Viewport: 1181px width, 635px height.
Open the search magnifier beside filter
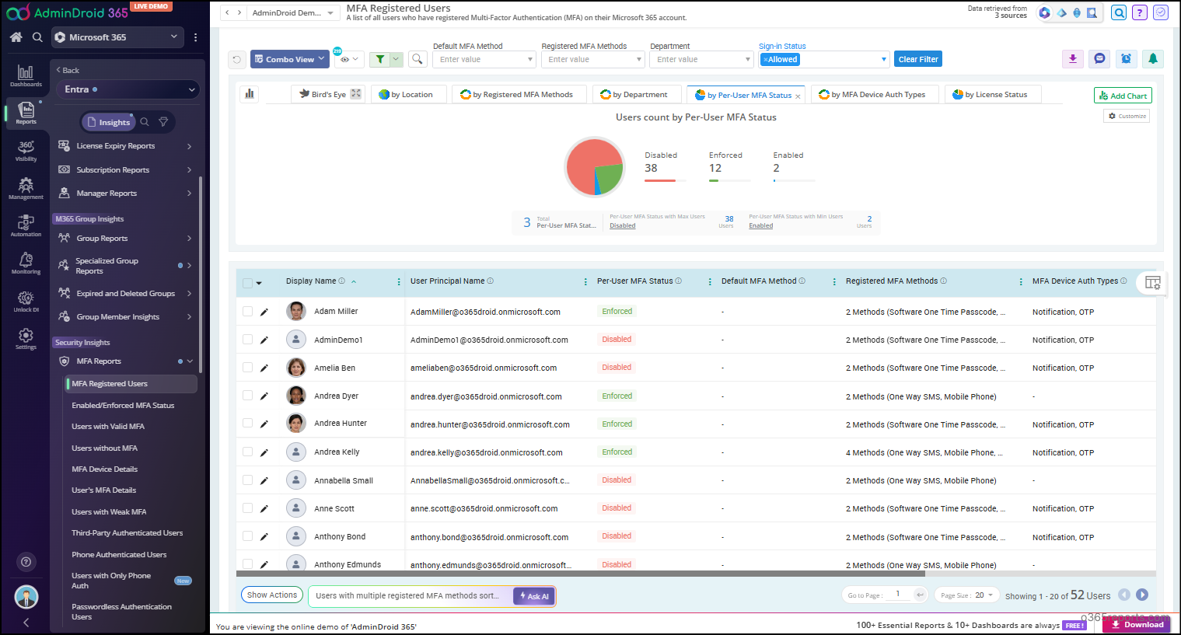(x=418, y=59)
